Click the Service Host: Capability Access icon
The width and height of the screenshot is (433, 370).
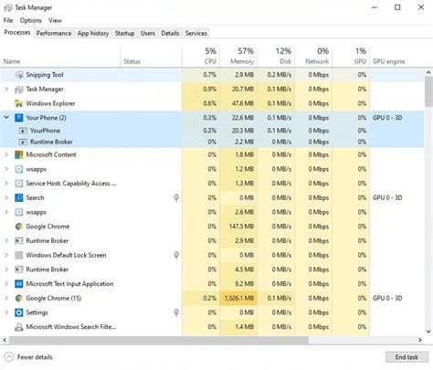coord(19,184)
